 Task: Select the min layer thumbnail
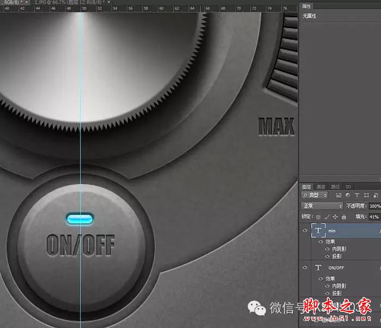318,230
